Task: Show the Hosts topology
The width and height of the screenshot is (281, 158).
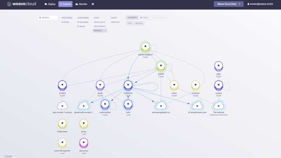Action: [x=114, y=18]
